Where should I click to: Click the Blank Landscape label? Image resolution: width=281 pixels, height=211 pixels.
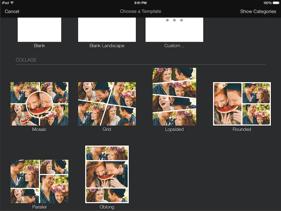pos(107,46)
